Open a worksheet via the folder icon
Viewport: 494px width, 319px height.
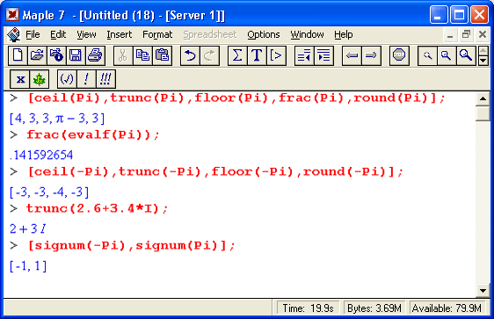click(x=37, y=55)
